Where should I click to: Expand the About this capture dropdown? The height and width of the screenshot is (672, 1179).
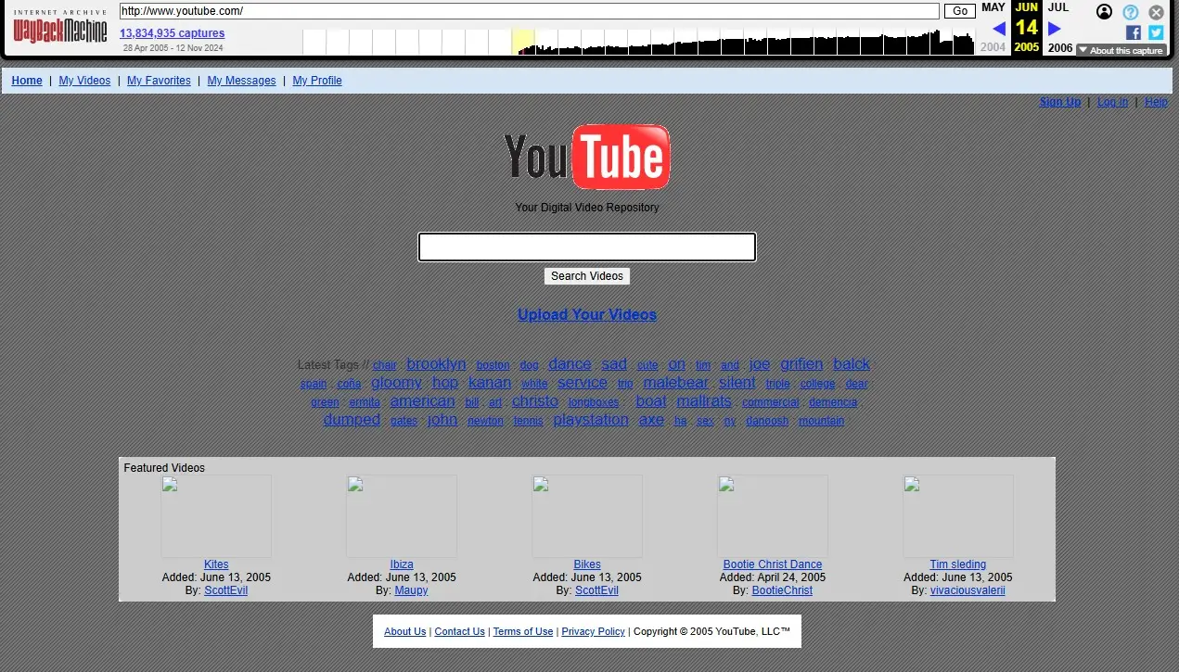(x=1121, y=51)
